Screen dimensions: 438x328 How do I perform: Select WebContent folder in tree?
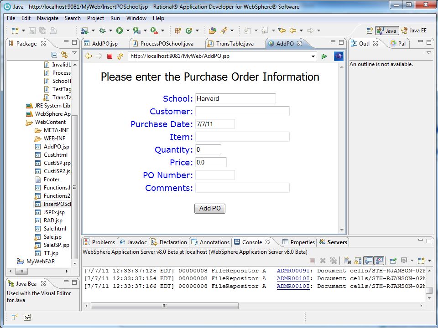tap(46, 122)
